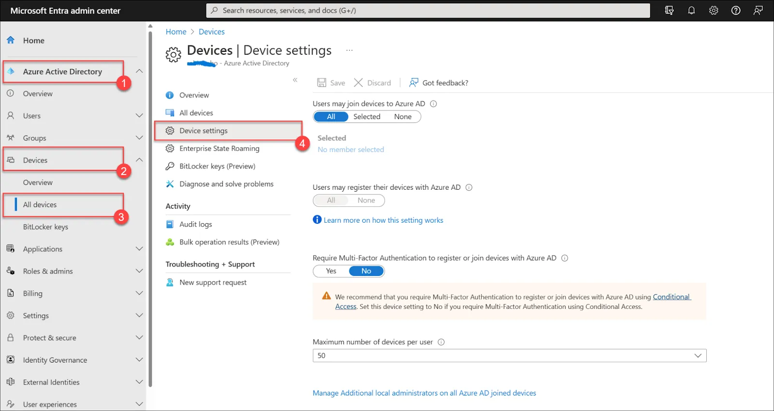Click BitLocker keys (Preview) key icon
Viewport: 774px width, 411px height.
[x=170, y=166]
